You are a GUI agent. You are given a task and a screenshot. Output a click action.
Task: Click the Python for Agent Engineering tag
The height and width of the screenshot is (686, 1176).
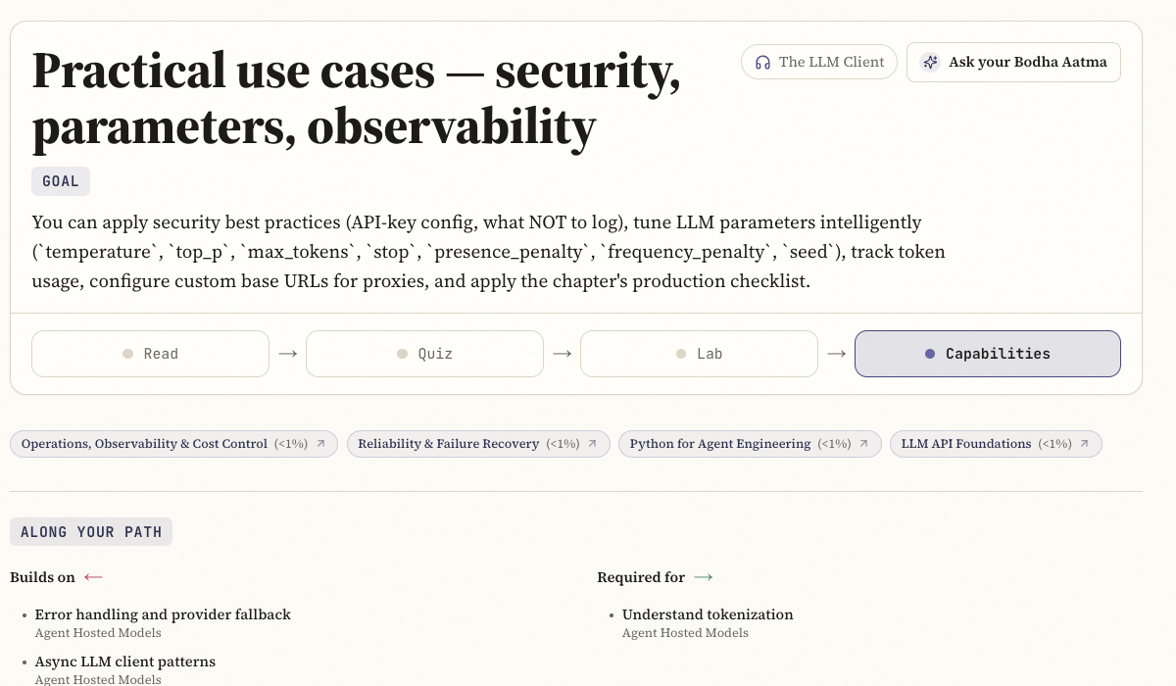click(x=750, y=444)
